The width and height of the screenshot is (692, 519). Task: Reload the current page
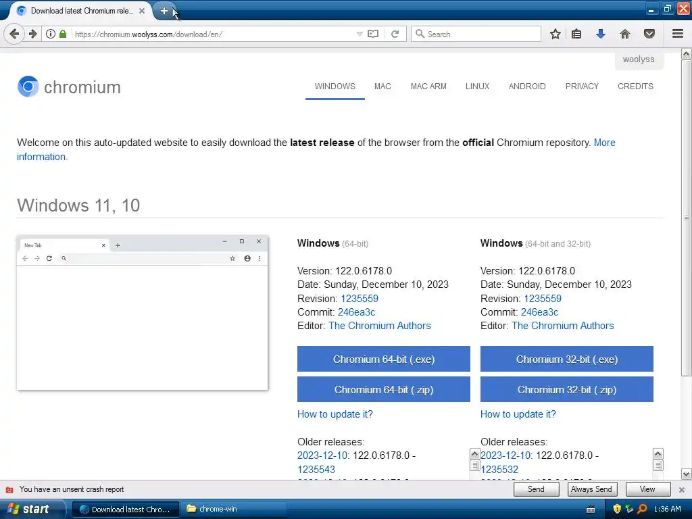[x=395, y=34]
